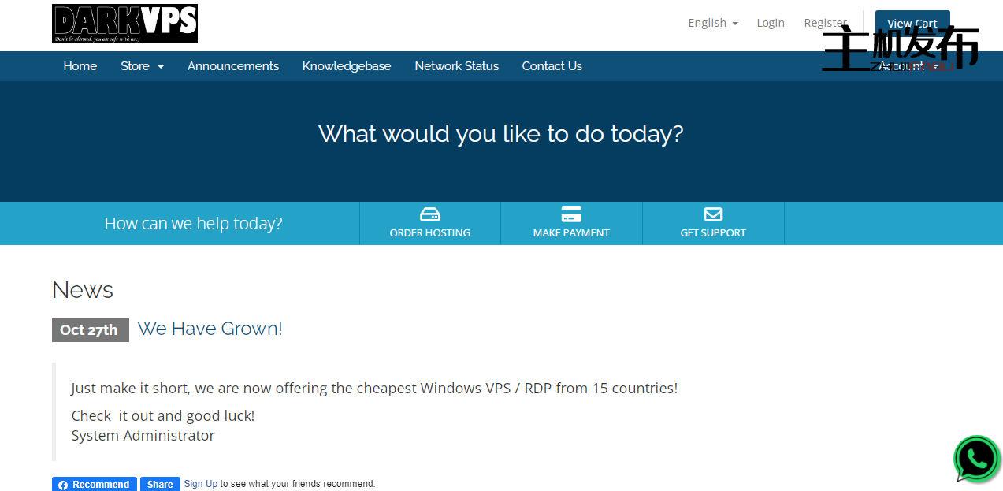Click the Get Support envelope icon
Viewport: 1003px width, 491px height.
pyautogui.click(x=713, y=214)
